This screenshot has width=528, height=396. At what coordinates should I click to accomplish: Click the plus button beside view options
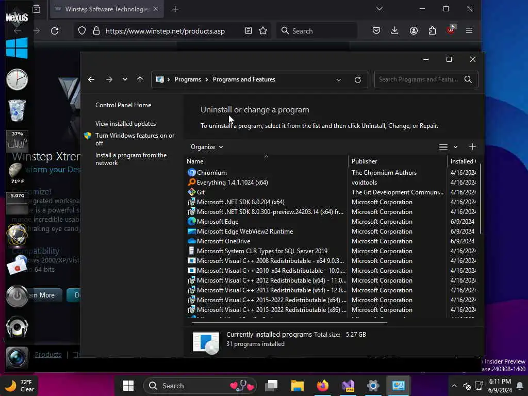(472, 147)
